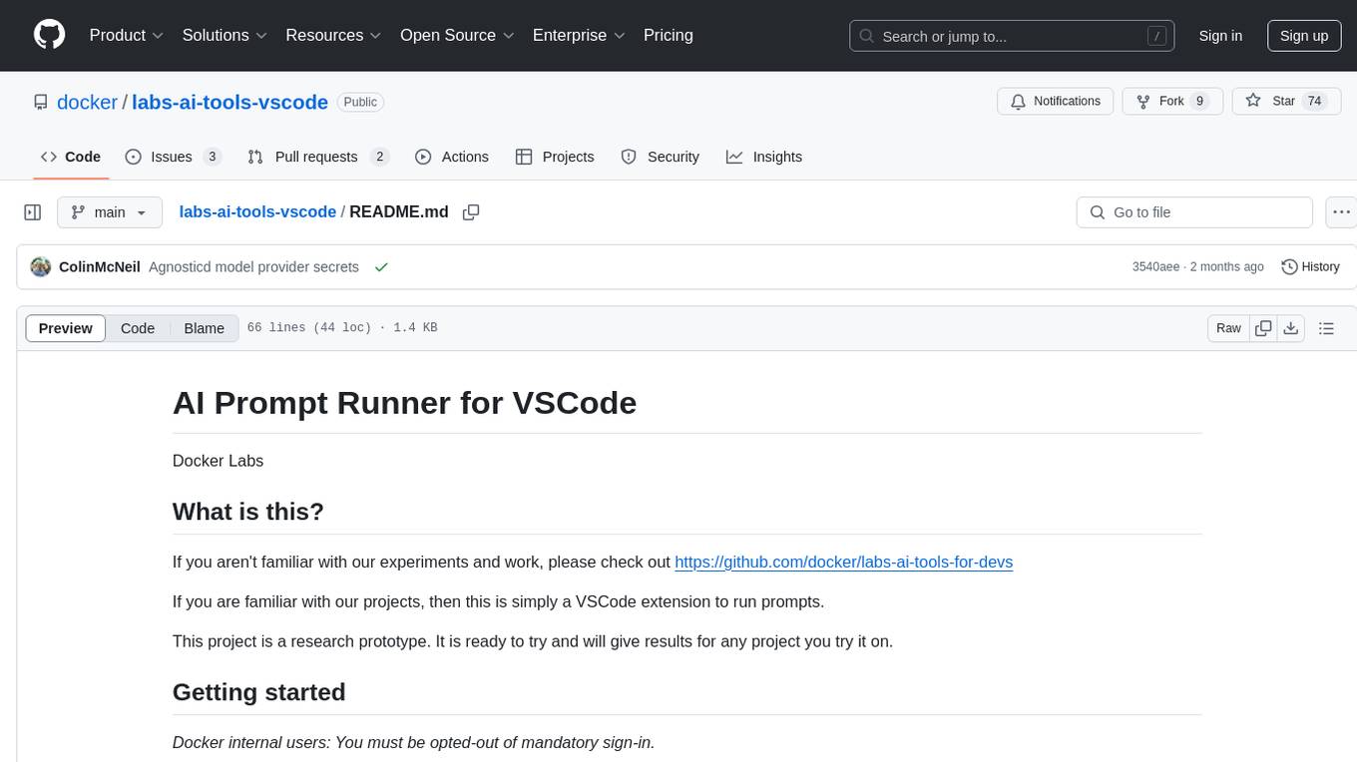Image resolution: width=1357 pixels, height=762 pixels.
Task: Click the Getting started heading
Action: [259, 692]
